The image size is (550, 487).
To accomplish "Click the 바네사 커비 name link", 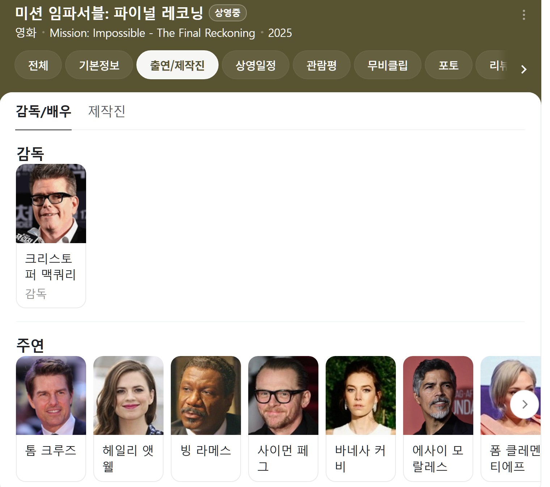I will (x=360, y=458).
